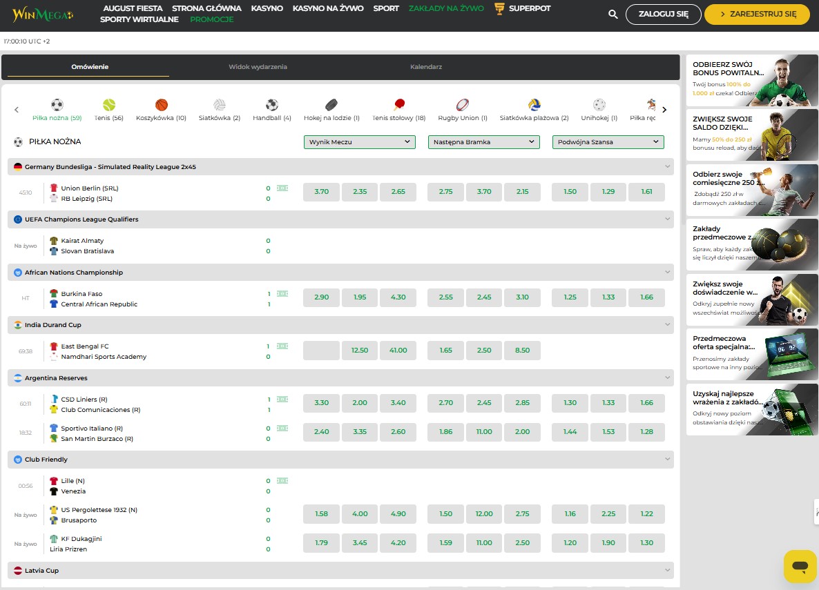Switch to the Widok wydarzenia tab
Image resolution: width=819 pixels, height=590 pixels.
pos(258,67)
